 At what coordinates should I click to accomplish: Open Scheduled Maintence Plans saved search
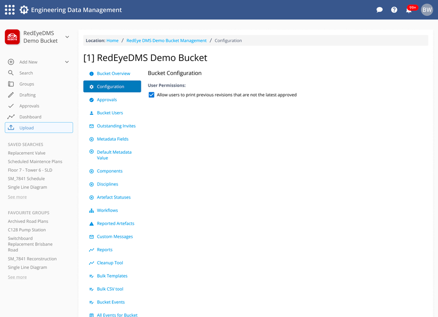[x=35, y=162]
